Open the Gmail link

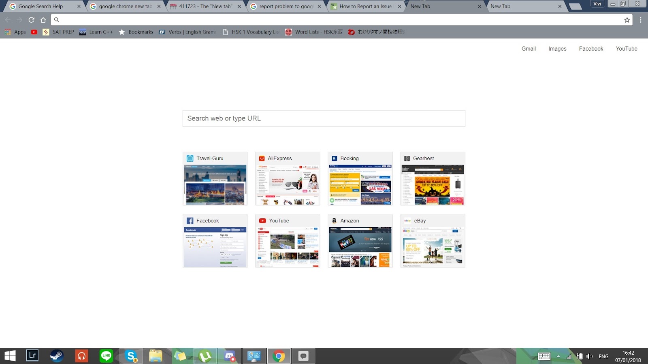(x=529, y=49)
